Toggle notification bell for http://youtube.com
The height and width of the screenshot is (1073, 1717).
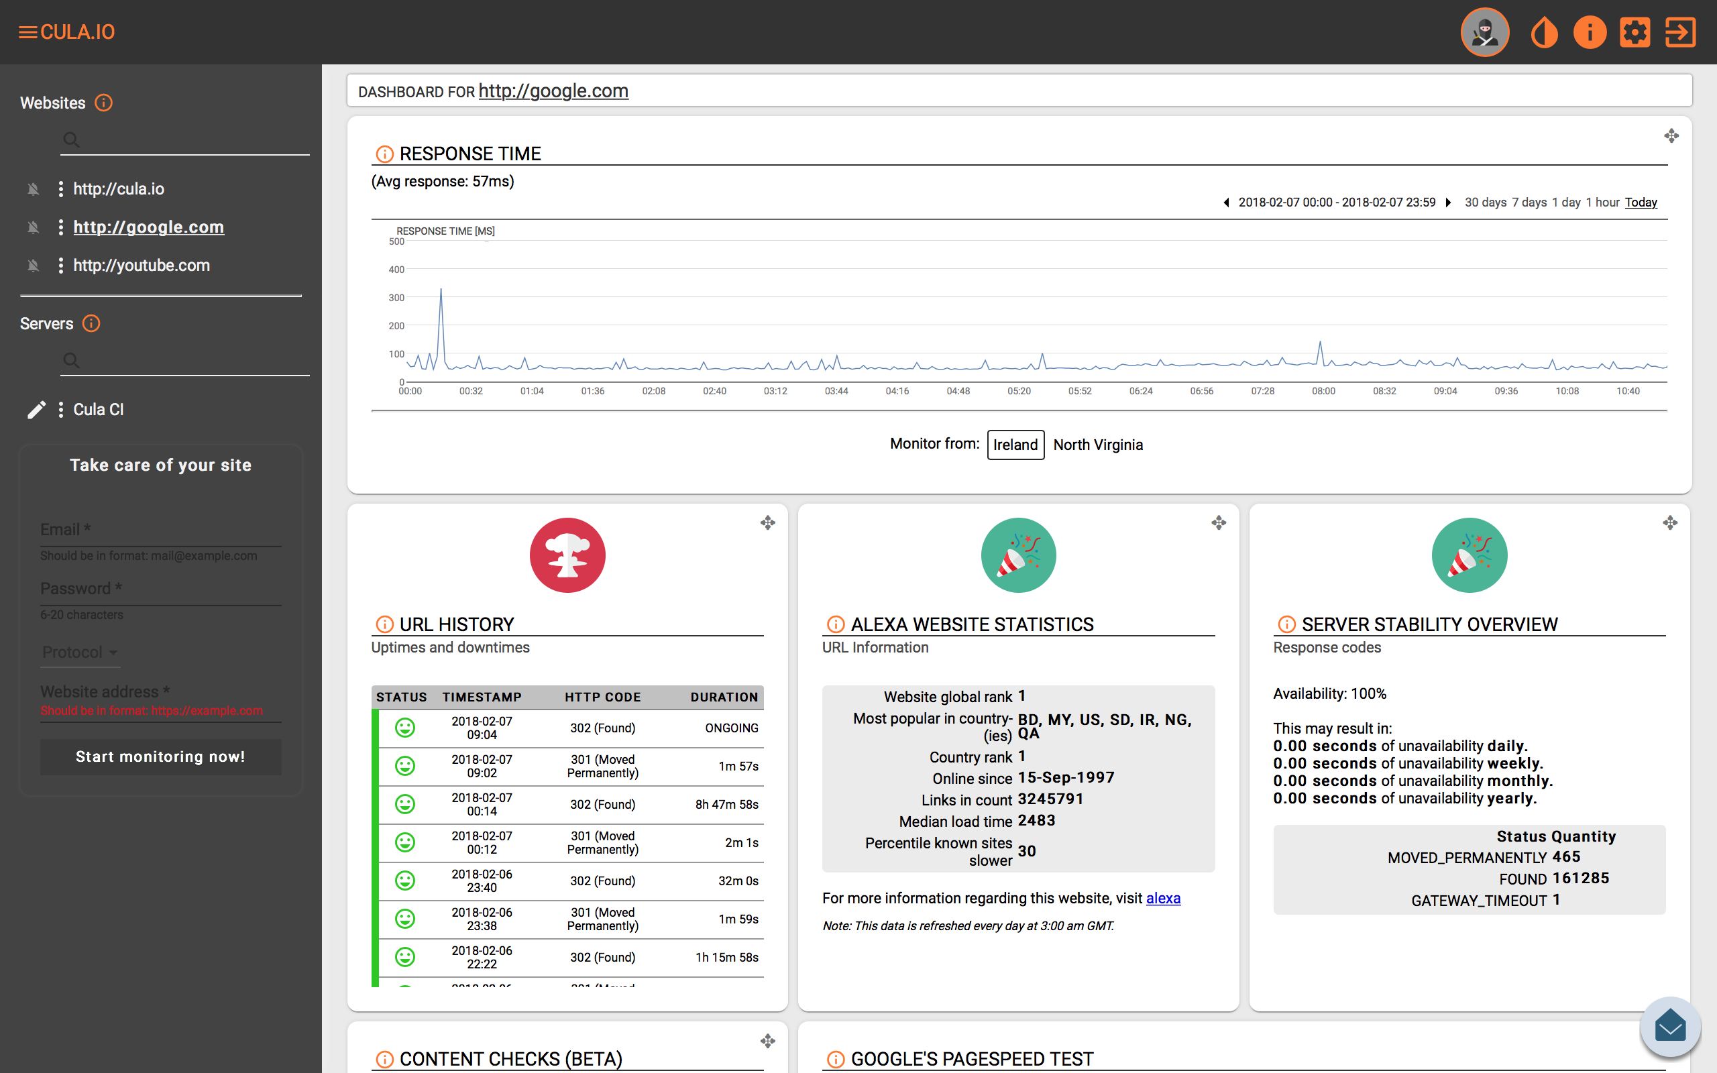click(x=34, y=266)
